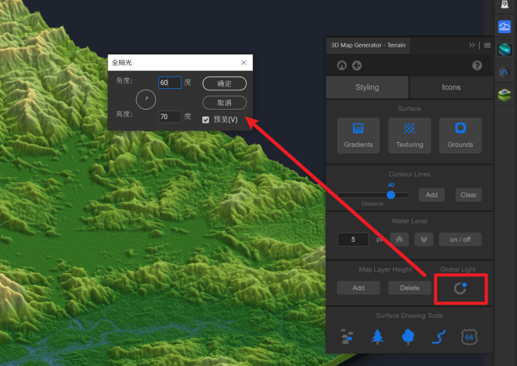Click the contour Distance slider handle
This screenshot has width=517, height=366.
coord(391,195)
